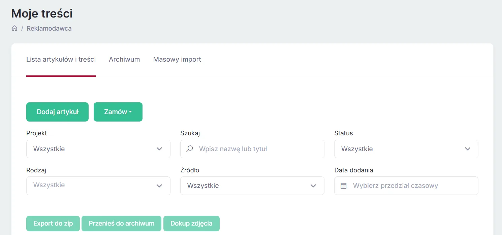This screenshot has width=502, height=235.
Task: Click the calendar icon in Data dodania
Action: point(344,186)
